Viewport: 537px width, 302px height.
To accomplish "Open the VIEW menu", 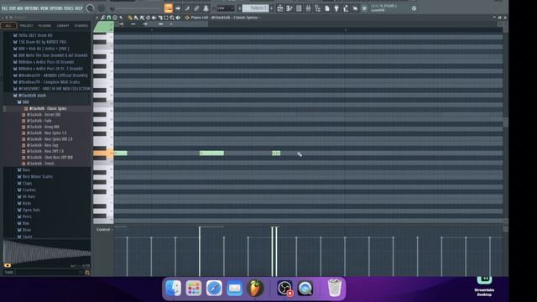I will pyautogui.click(x=44, y=8).
